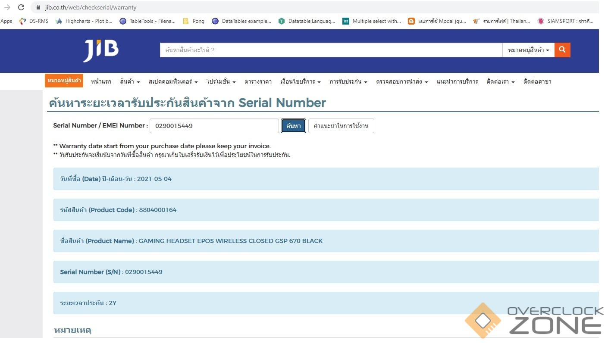608x343 pixels.
Task: Click the "Serial Number / EMEI Number :" label
Action: [x=100, y=125]
